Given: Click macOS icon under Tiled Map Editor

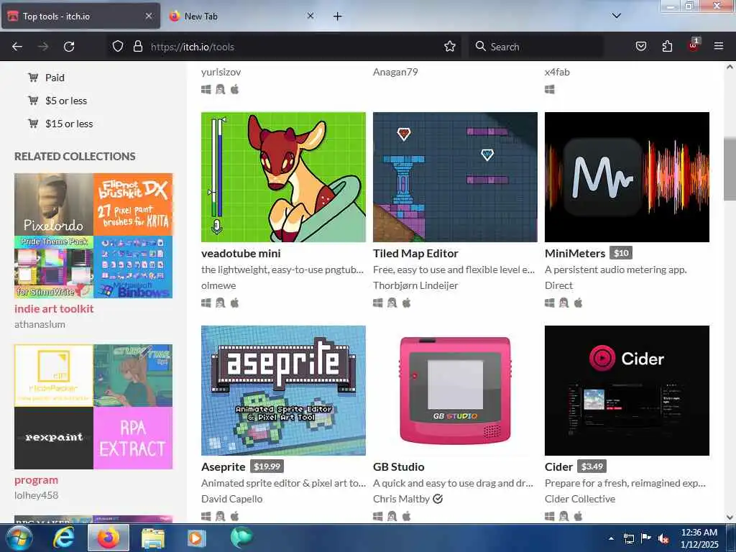Looking at the screenshot, I should [x=407, y=303].
